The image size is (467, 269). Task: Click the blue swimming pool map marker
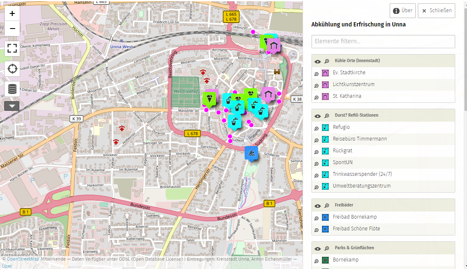tap(251, 153)
